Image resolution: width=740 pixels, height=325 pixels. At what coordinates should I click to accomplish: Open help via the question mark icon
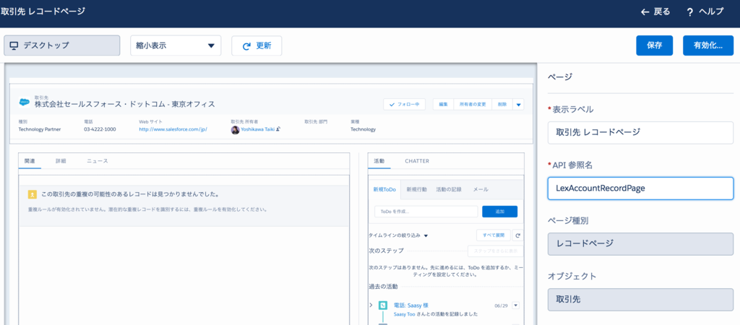pos(689,12)
